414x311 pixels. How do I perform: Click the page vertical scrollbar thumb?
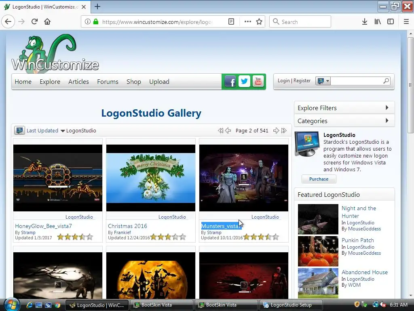[410, 85]
